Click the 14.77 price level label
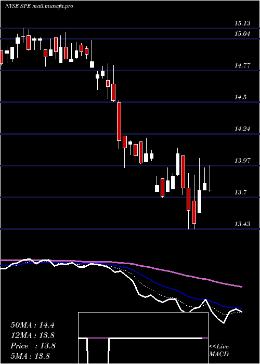The width and height of the screenshot is (260, 364). coord(242,66)
